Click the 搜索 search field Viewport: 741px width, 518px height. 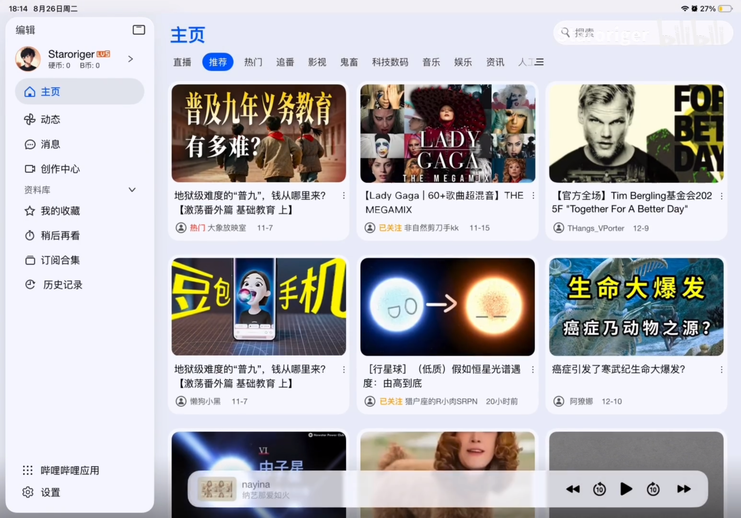643,32
